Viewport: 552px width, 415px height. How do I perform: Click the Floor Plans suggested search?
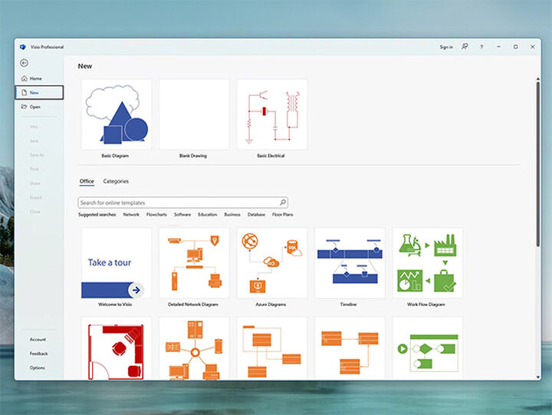282,215
